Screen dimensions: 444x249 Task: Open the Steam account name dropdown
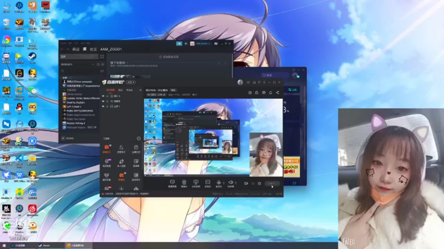[x=203, y=44]
